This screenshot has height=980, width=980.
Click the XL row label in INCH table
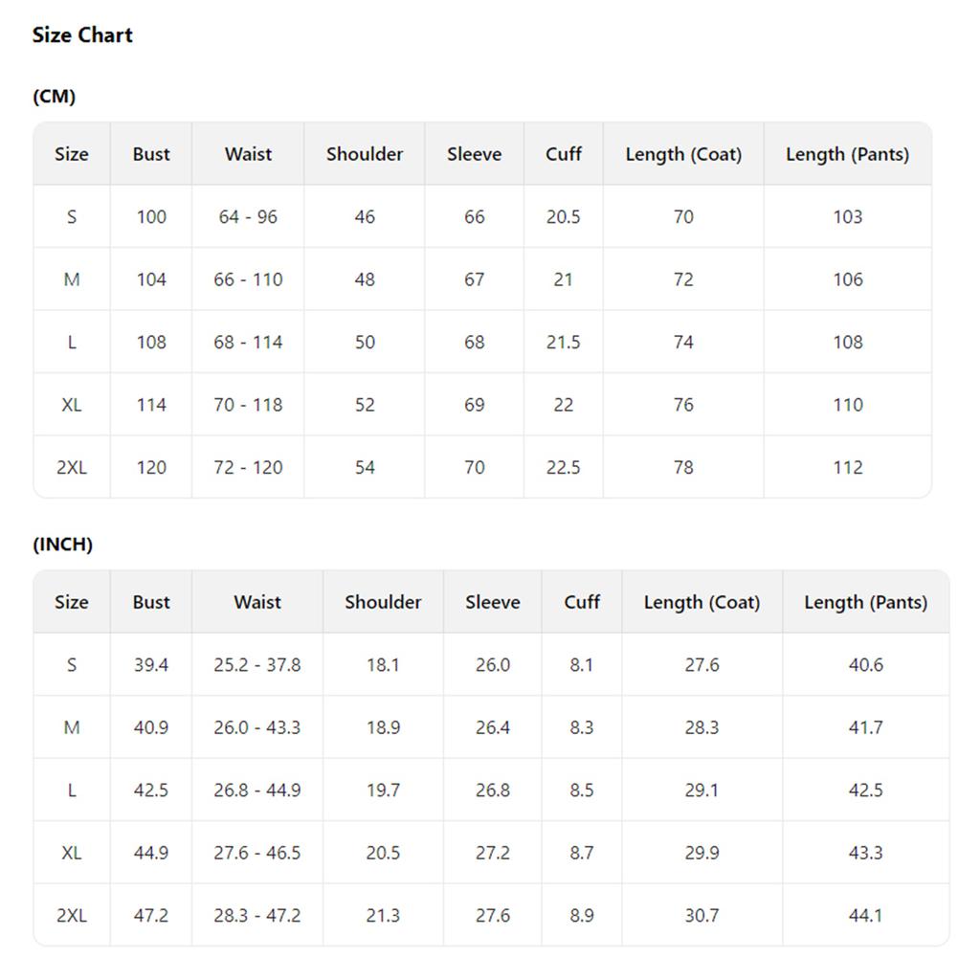click(x=72, y=853)
